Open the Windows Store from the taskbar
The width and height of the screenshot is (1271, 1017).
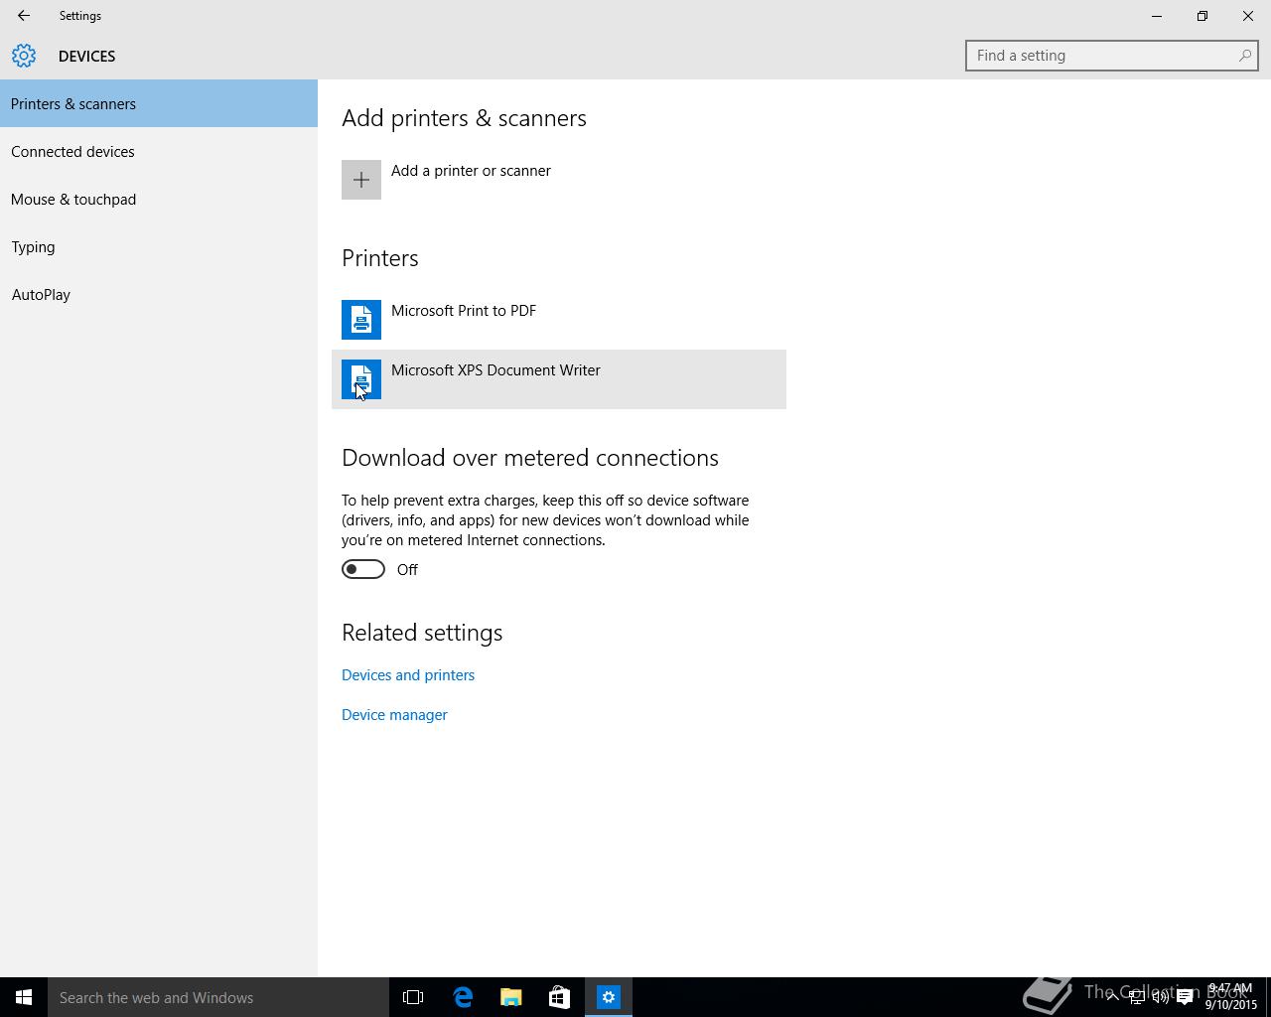click(559, 997)
